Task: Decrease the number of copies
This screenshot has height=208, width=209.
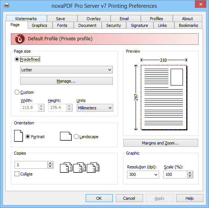Action: click(50, 167)
